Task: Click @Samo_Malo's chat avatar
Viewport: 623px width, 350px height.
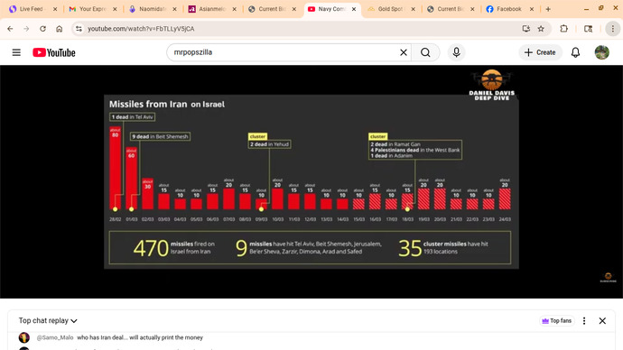Action: pyautogui.click(x=24, y=337)
